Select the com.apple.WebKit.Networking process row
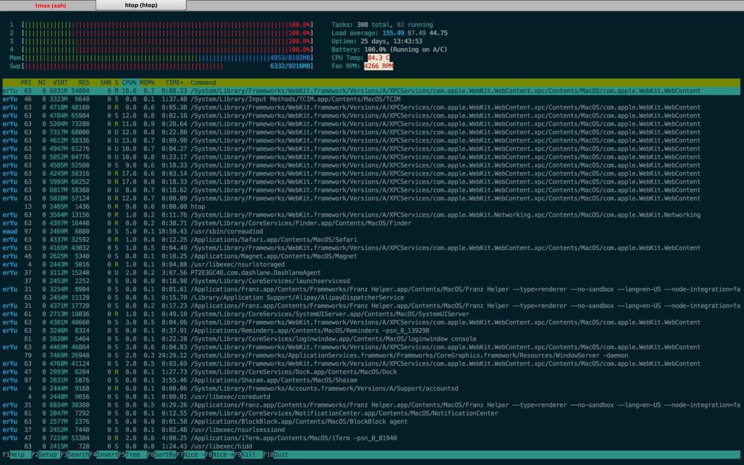The width and height of the screenshot is (744, 465). pyautogui.click(x=372, y=214)
